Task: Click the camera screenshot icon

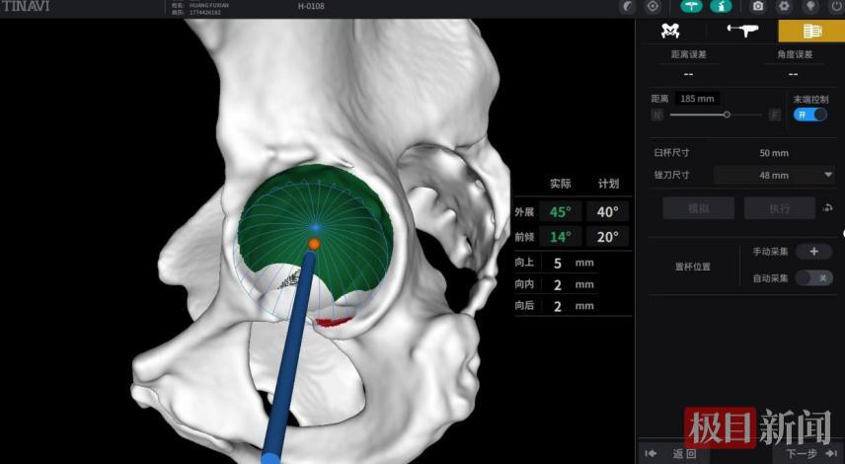Action: coord(758,7)
